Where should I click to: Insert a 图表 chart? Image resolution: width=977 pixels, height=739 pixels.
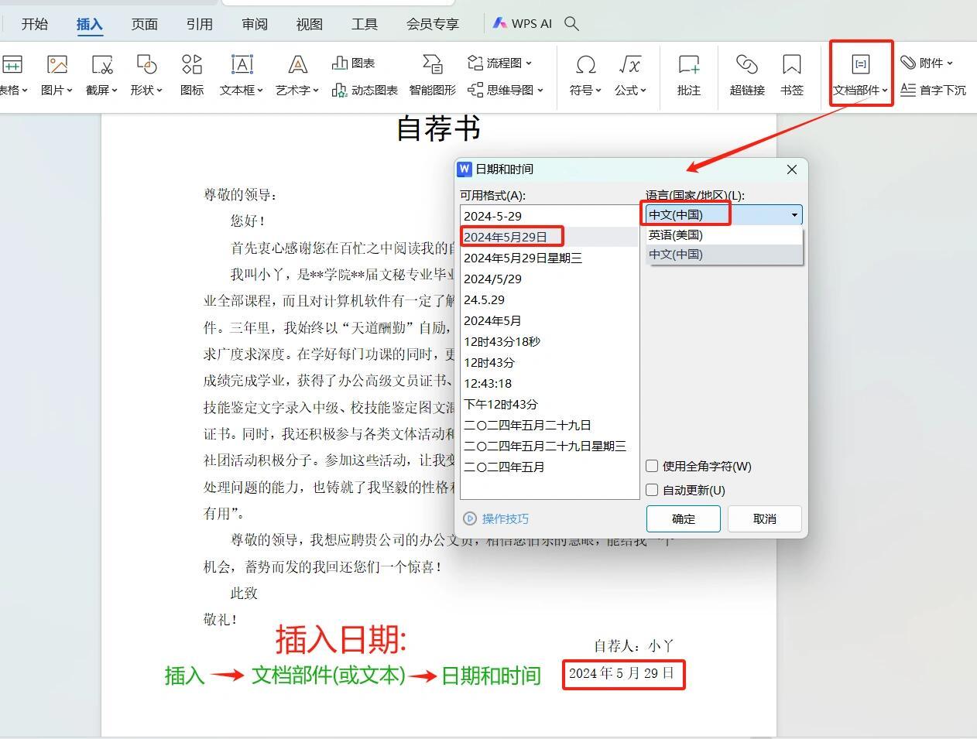358,63
